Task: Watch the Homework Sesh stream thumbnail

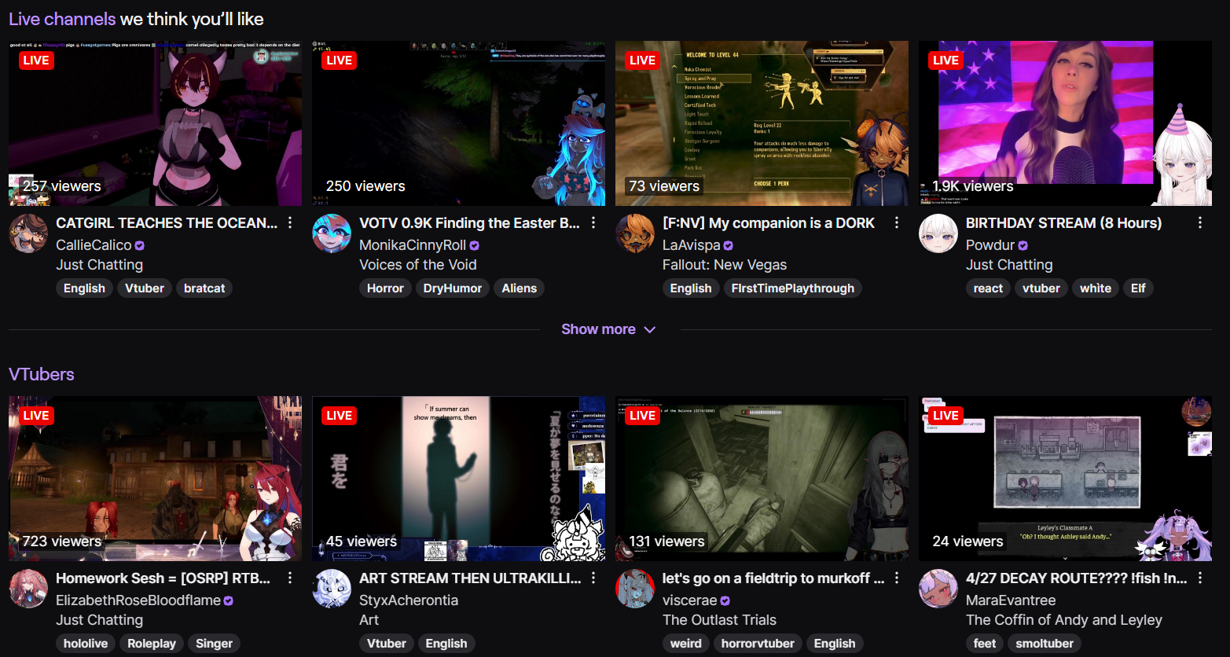Action: (155, 479)
